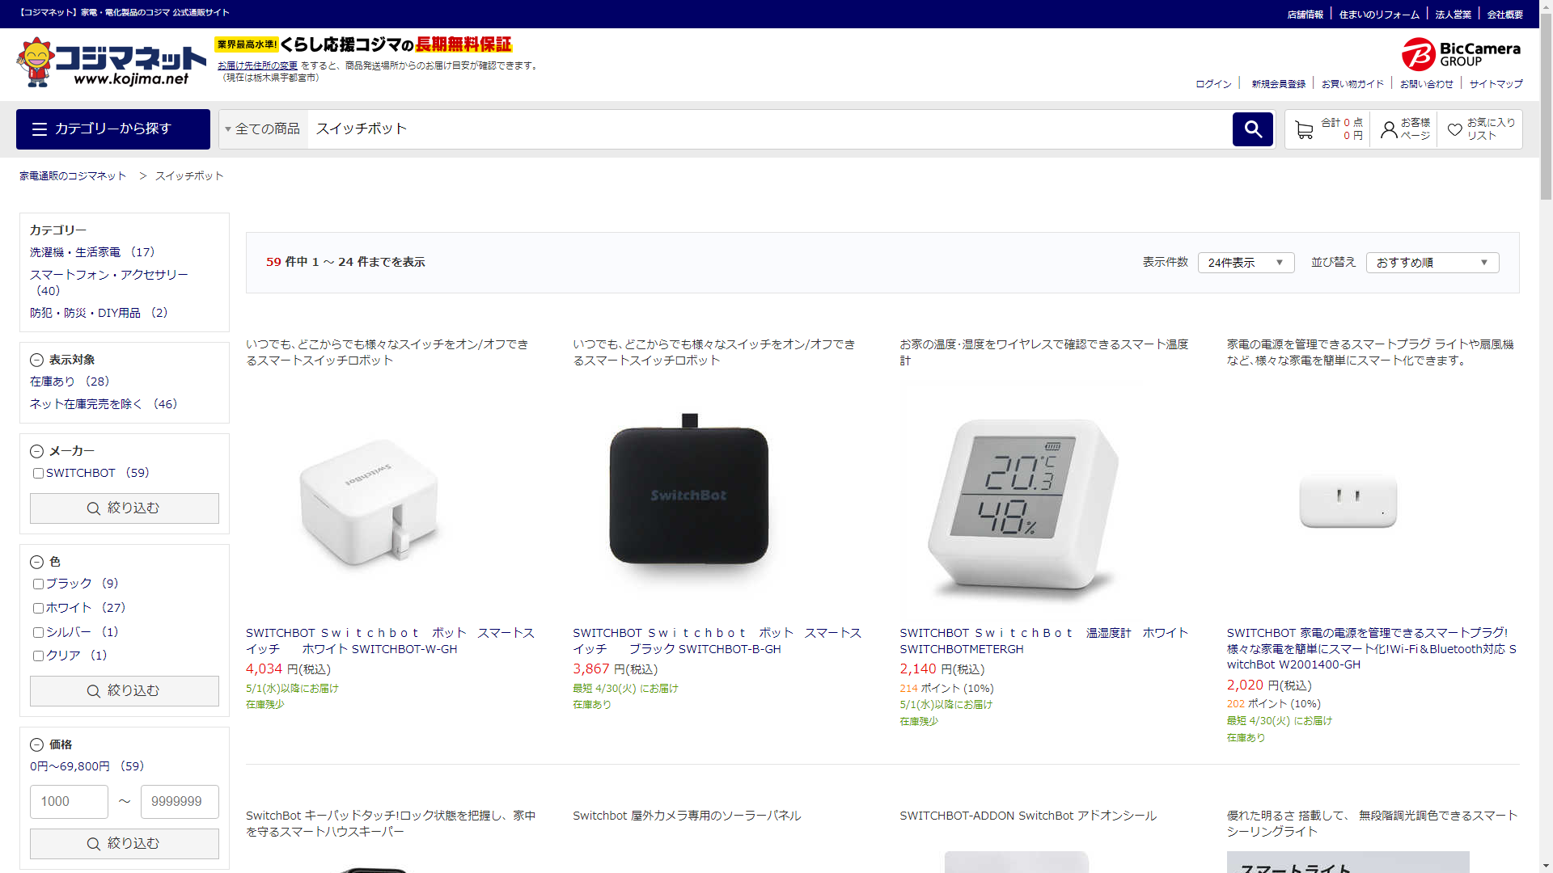The height and width of the screenshot is (873, 1553).
Task: Click the BicCamera Group logo
Action: pos(1461,54)
